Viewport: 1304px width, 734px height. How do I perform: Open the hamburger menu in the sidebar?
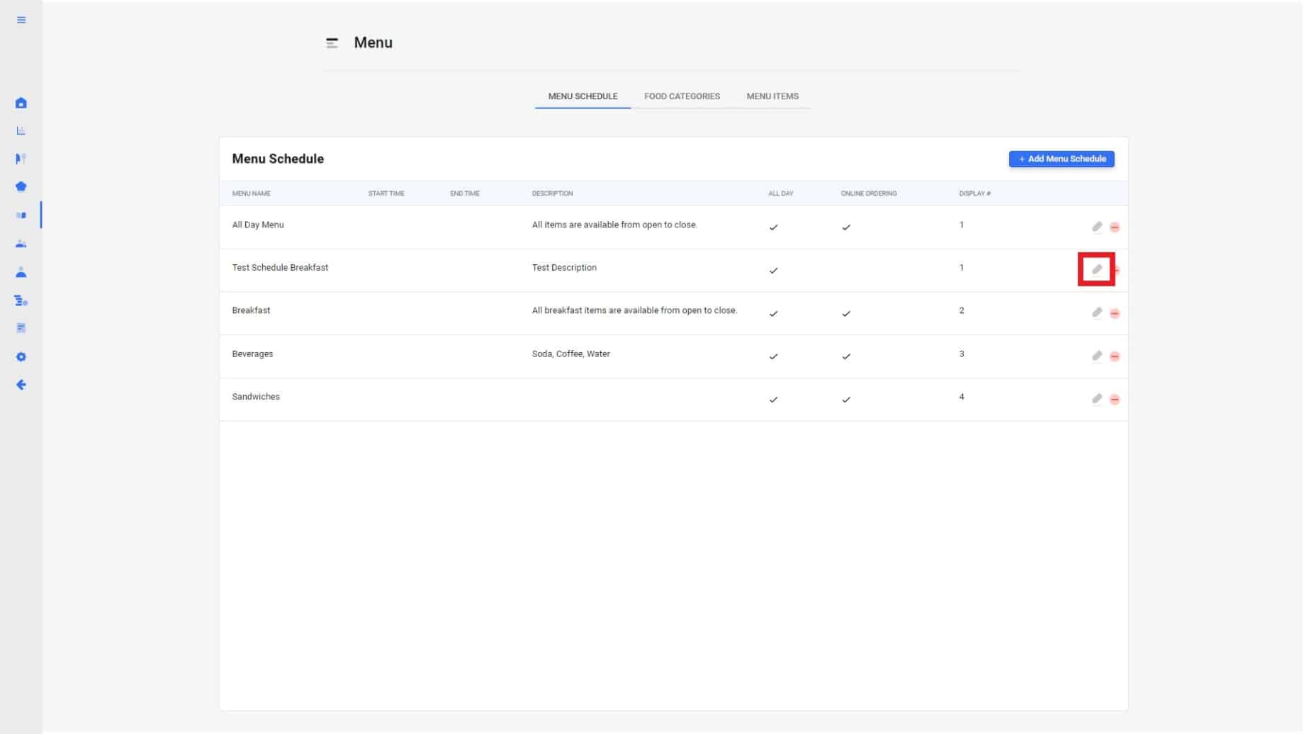pos(21,20)
